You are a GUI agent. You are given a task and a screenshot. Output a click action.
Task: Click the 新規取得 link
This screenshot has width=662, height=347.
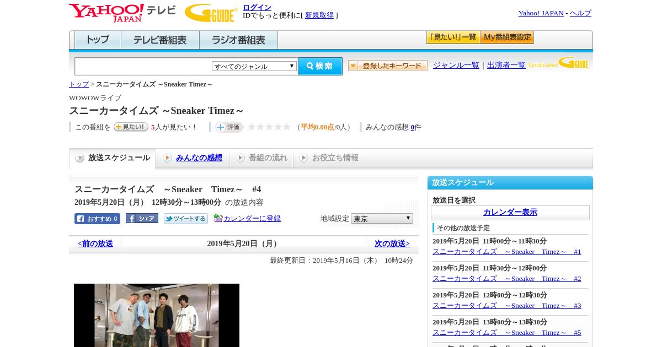pos(319,15)
